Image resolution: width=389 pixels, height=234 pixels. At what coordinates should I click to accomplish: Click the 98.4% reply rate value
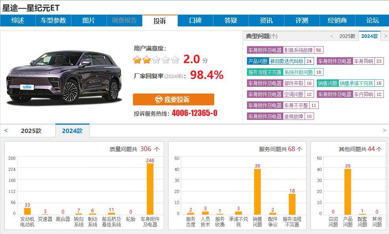(207, 75)
